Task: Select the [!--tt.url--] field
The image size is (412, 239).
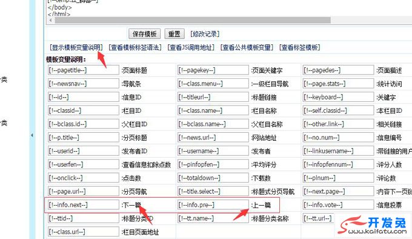Action: click(x=319, y=218)
